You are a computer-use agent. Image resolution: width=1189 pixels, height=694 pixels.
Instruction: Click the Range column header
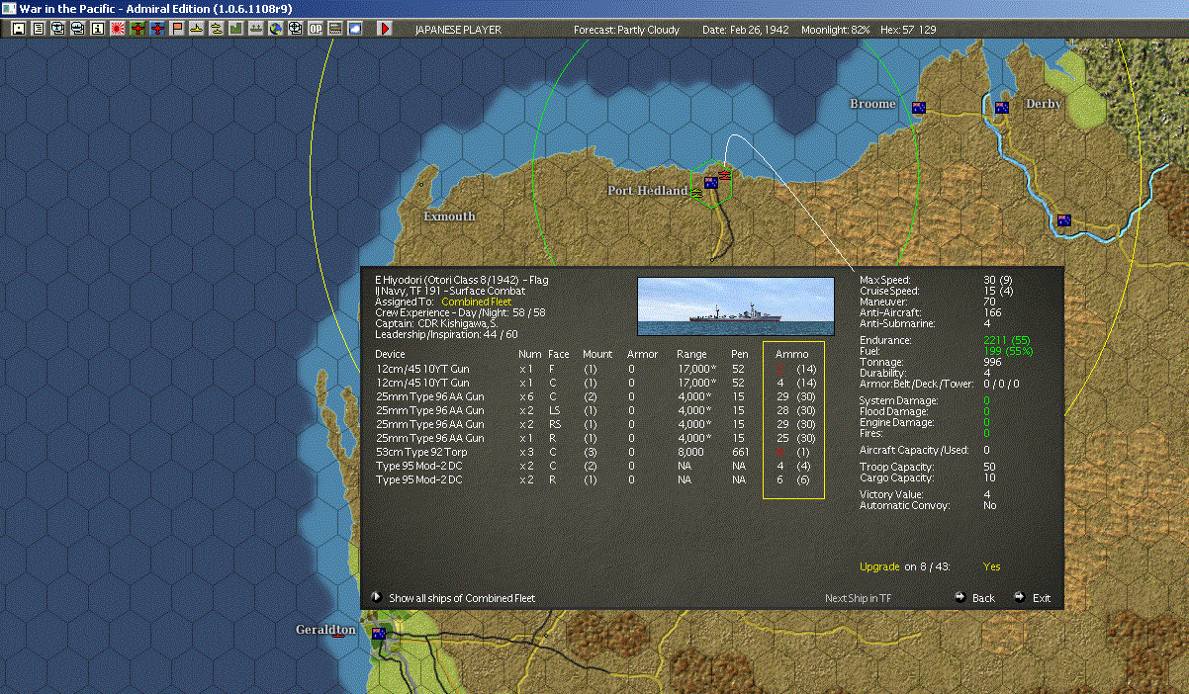click(691, 354)
